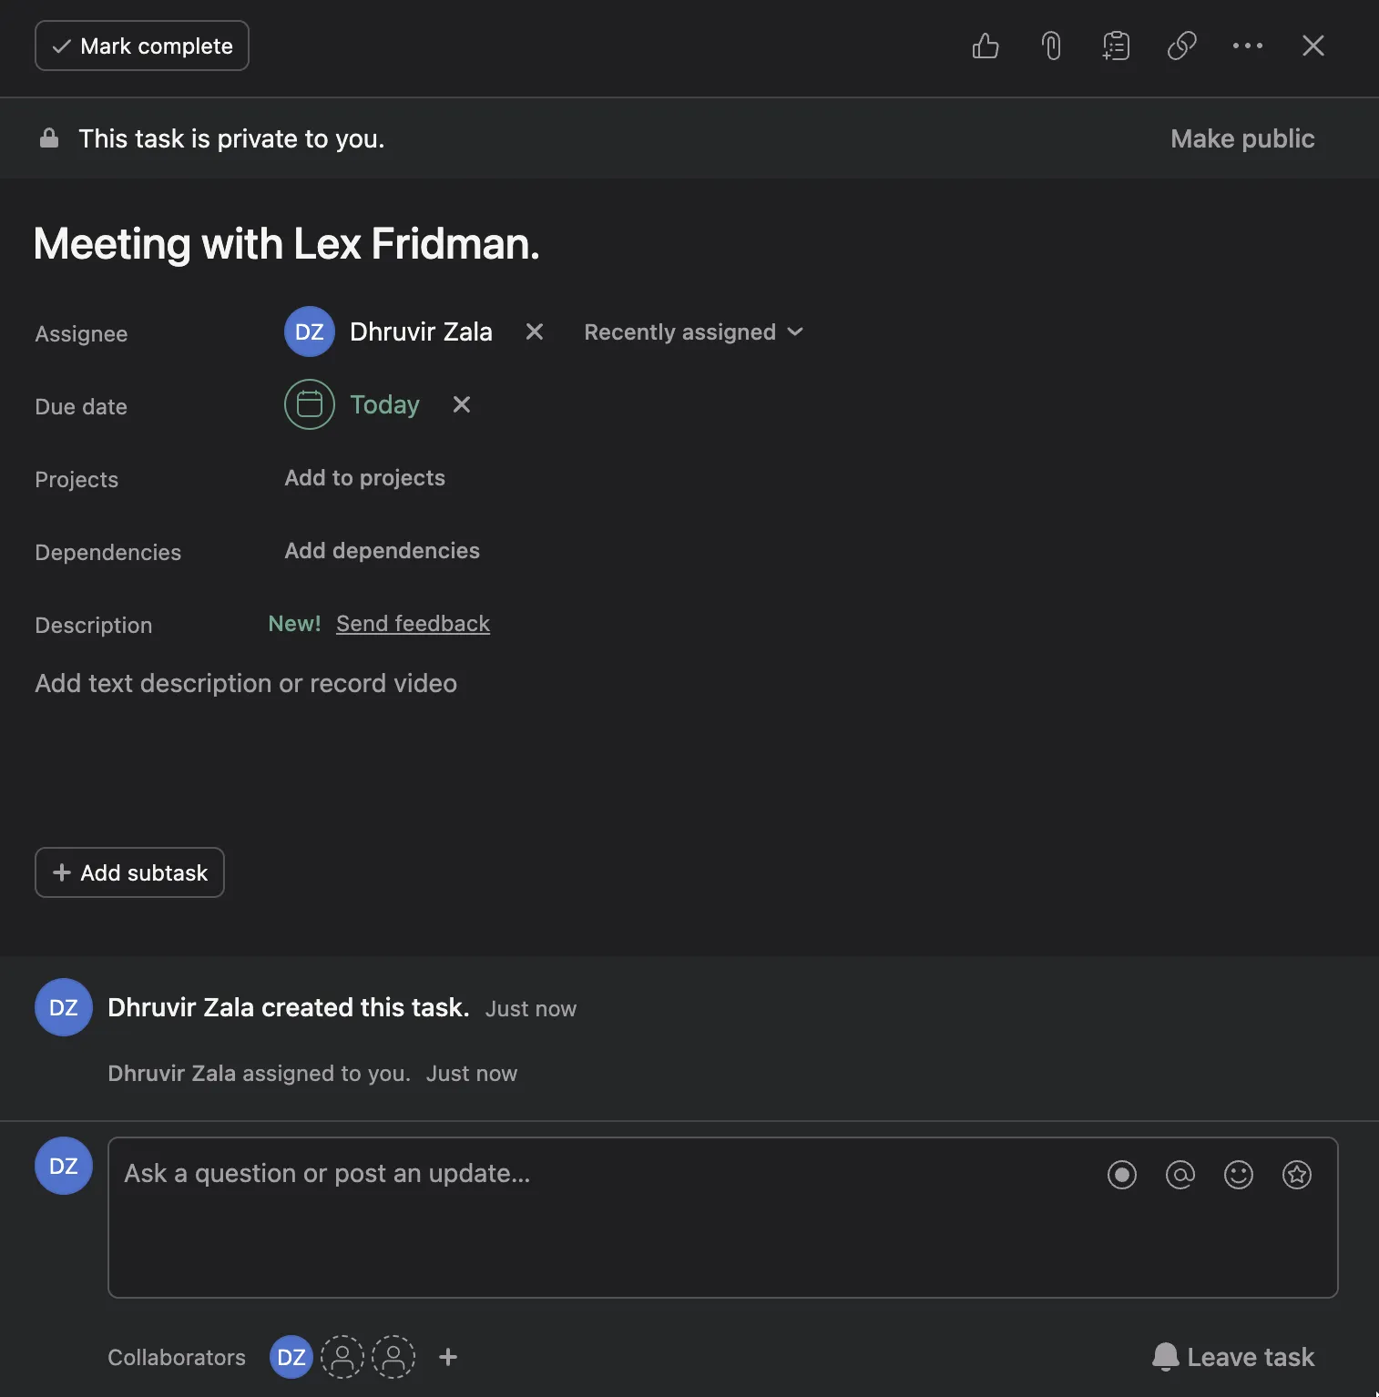Attach a file using paperclip icon
The image size is (1379, 1397).
1051,46
